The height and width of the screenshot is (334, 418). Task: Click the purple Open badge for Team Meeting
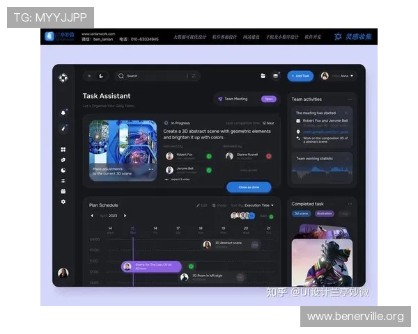click(x=268, y=99)
